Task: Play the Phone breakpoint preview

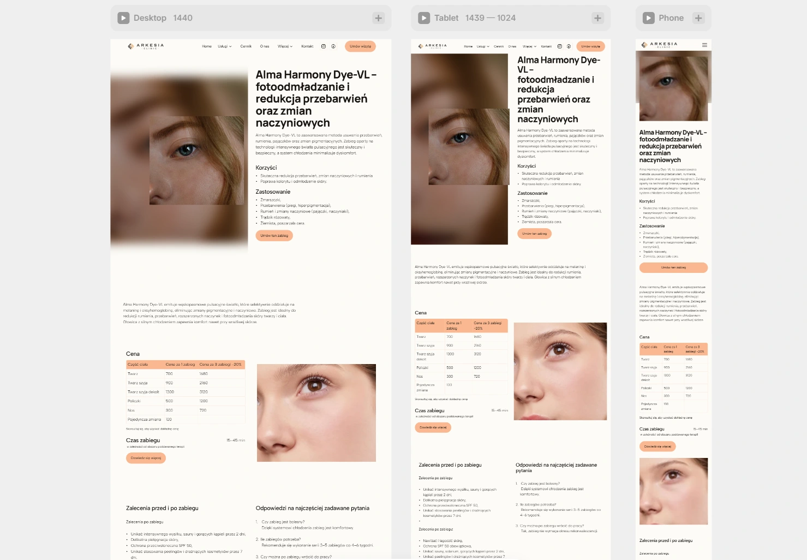Action: [x=648, y=18]
